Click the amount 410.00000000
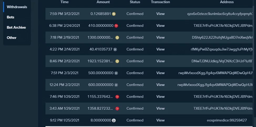 pyautogui.click(x=101, y=26)
